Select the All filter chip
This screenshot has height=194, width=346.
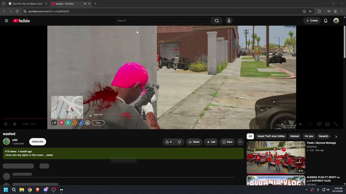coord(250,136)
